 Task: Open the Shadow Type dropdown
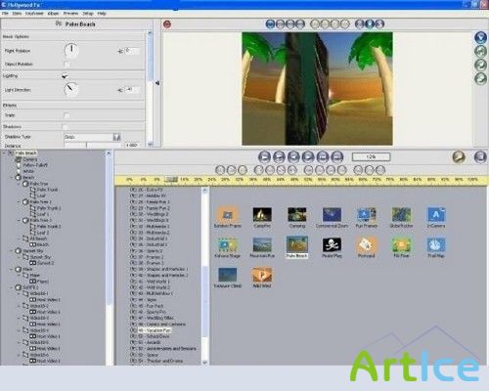pyautogui.click(x=116, y=137)
